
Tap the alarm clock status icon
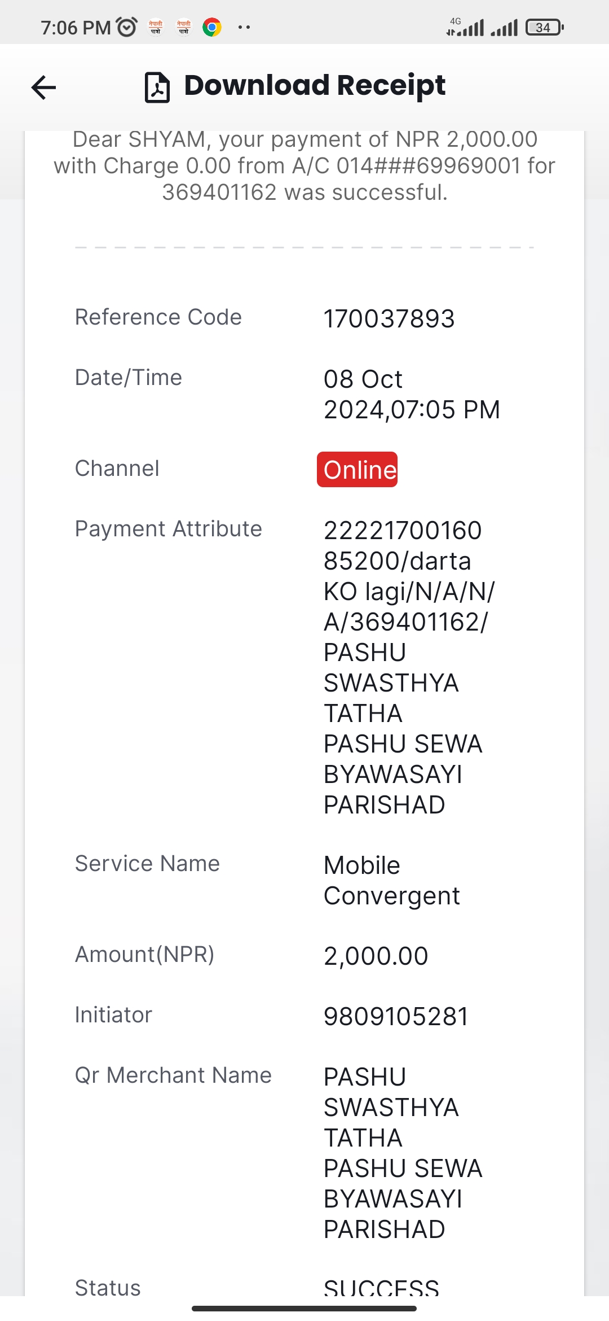[x=126, y=27]
